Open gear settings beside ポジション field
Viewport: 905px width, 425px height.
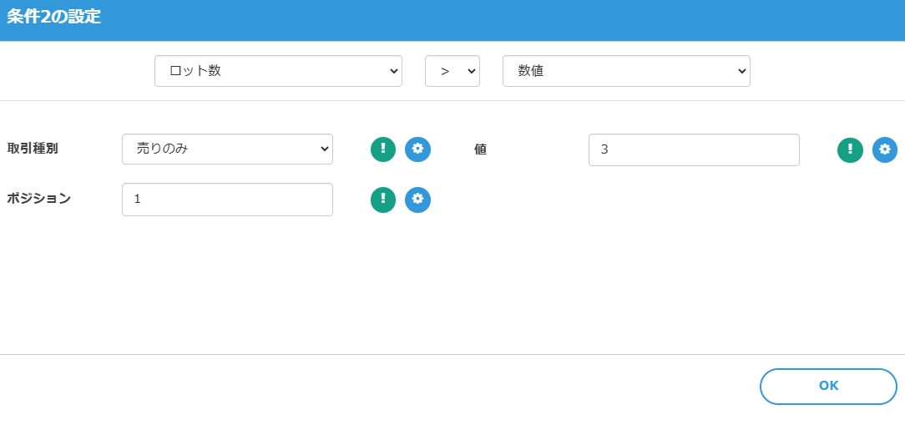[x=418, y=200]
